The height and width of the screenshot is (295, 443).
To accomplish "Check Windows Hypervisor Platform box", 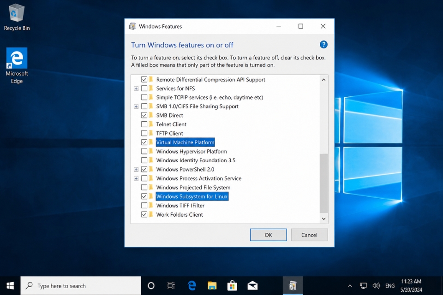I will tap(144, 151).
